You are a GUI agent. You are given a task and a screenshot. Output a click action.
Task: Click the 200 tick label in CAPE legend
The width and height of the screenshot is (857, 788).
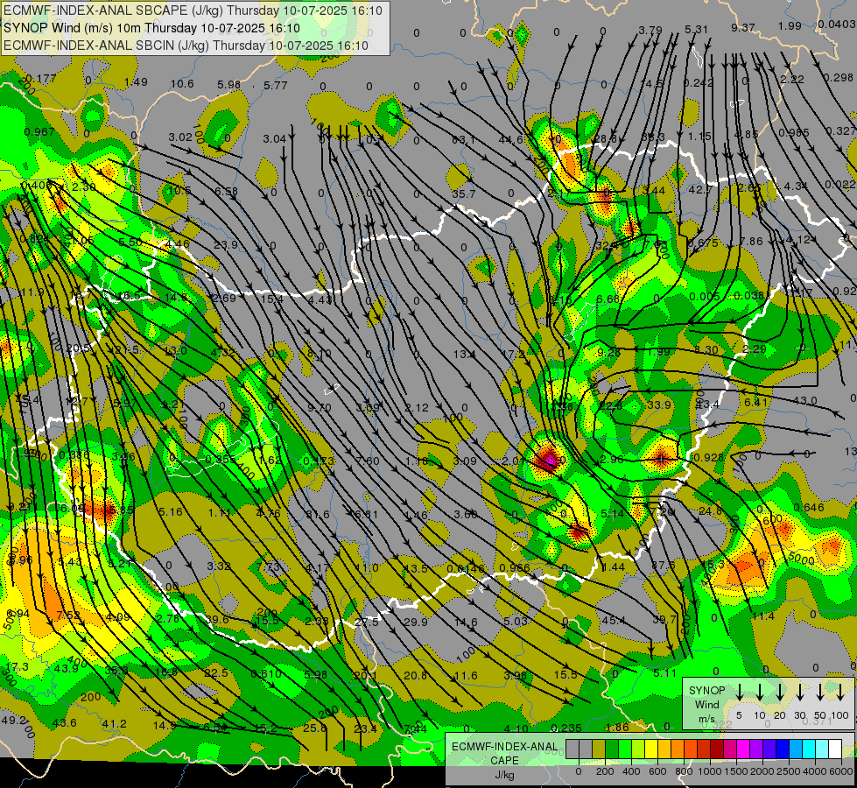point(605,771)
